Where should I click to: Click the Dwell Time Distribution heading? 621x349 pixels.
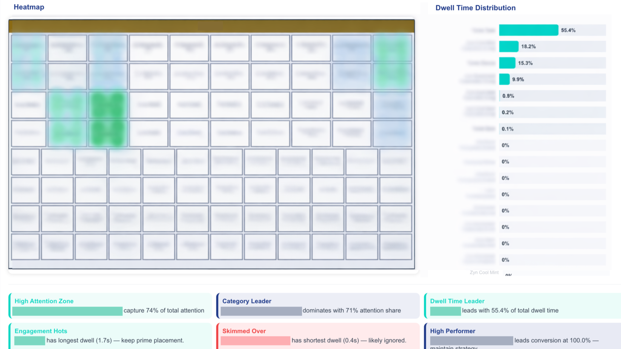(475, 8)
